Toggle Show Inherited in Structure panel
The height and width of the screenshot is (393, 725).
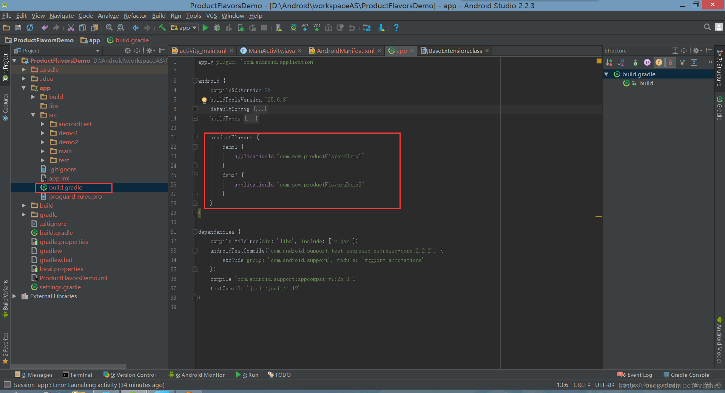tap(636, 62)
